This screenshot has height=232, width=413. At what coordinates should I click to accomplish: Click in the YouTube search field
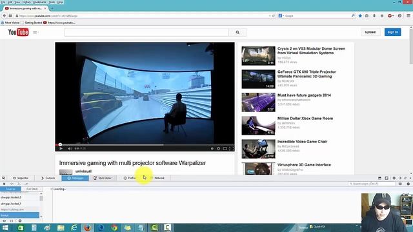click(146, 32)
